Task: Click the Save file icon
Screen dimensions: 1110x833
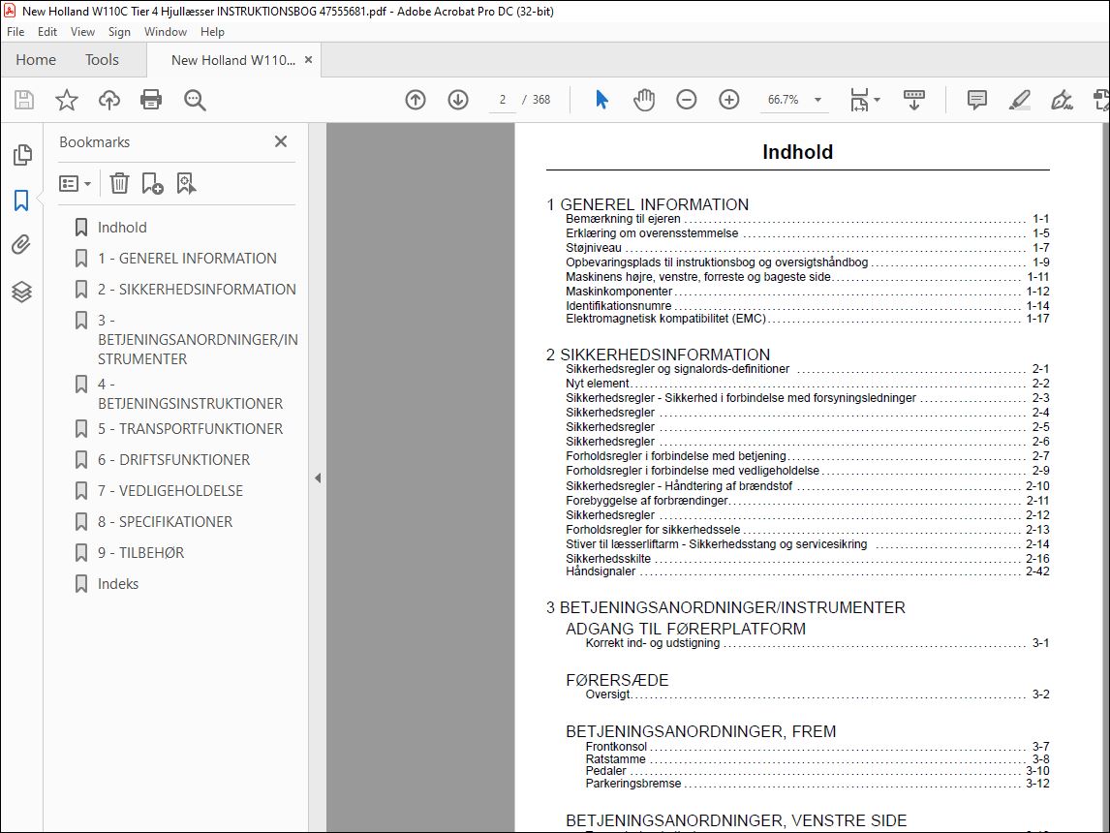Action: click(24, 100)
